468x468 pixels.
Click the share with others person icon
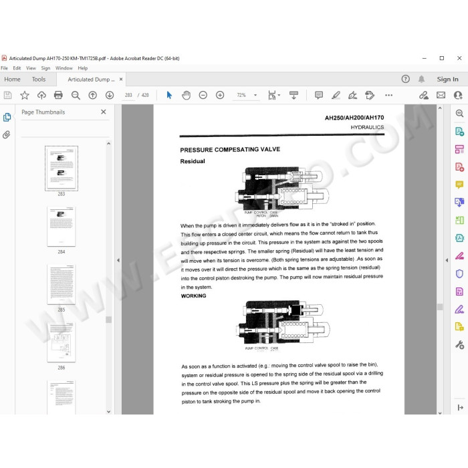(458, 95)
